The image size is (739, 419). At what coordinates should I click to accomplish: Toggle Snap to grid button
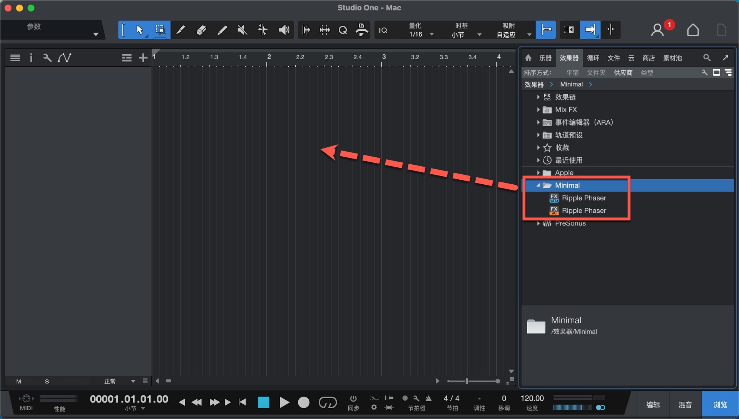point(546,30)
